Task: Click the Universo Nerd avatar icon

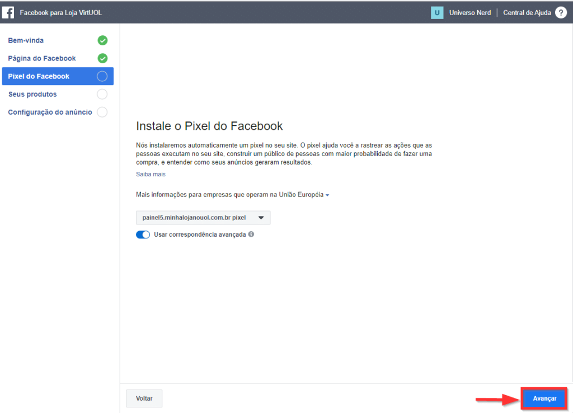Action: 437,13
